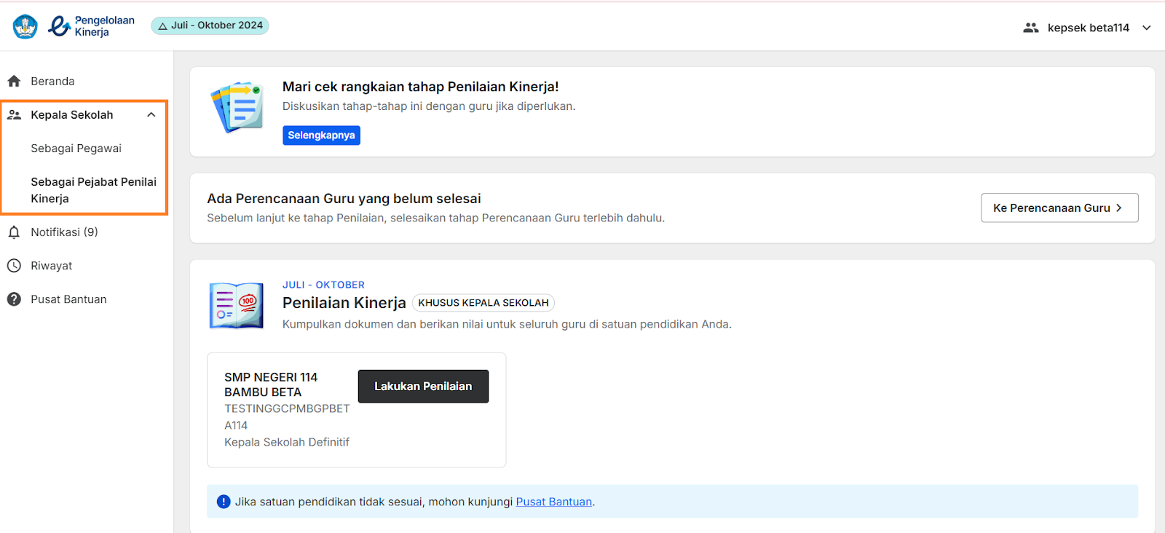1165x533 pixels.
Task: Go to Ke Perencanaan Guru
Action: (1059, 208)
